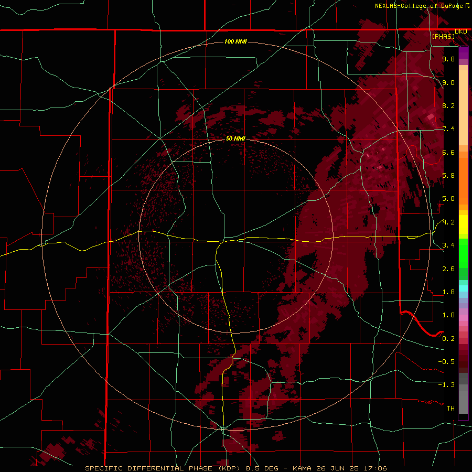Click the 7.4 value on the scale
472x472 pixels.
(x=448, y=129)
